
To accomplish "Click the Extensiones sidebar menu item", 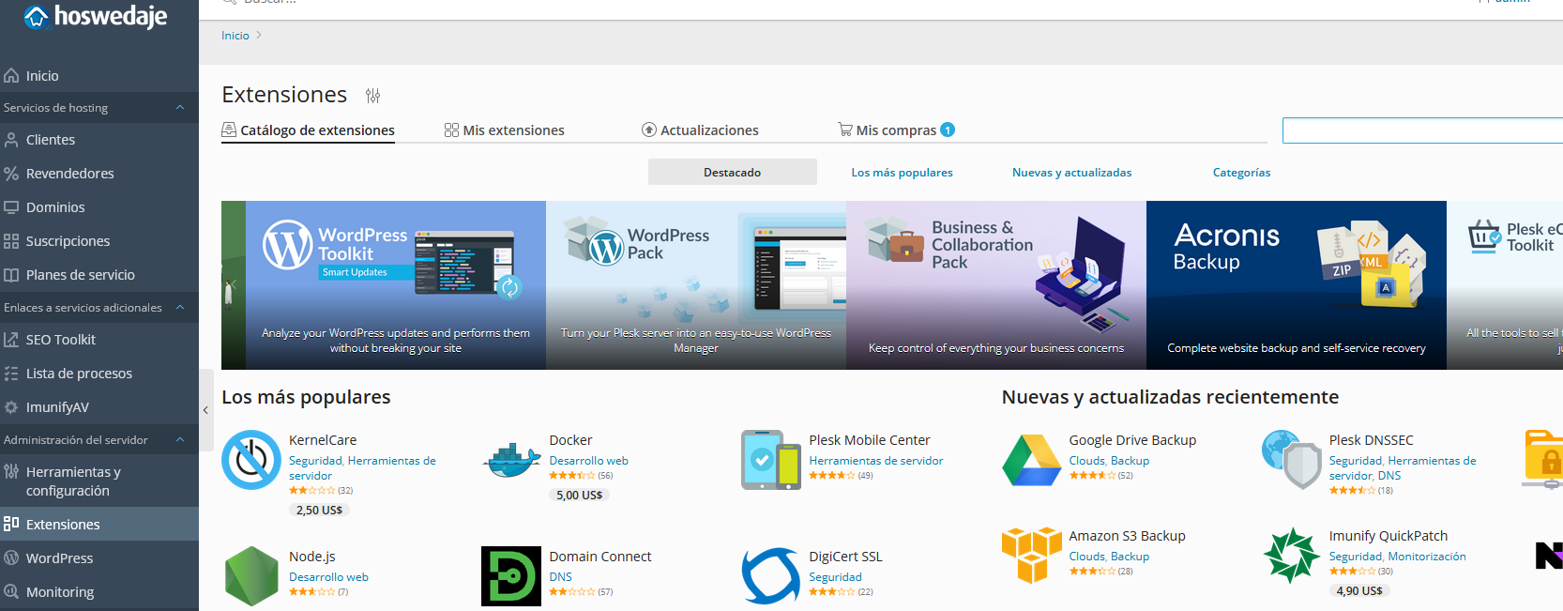I will [x=99, y=525].
